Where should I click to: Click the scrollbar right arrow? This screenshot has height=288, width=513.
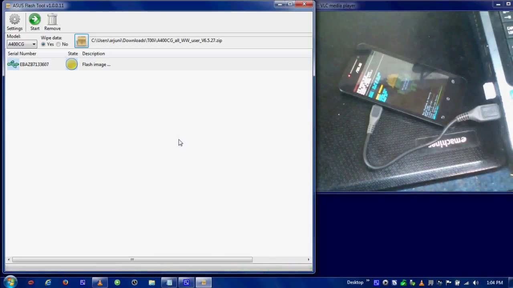309,260
